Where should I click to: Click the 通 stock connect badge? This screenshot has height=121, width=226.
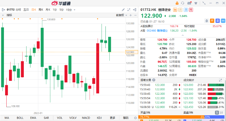coord(186,10)
